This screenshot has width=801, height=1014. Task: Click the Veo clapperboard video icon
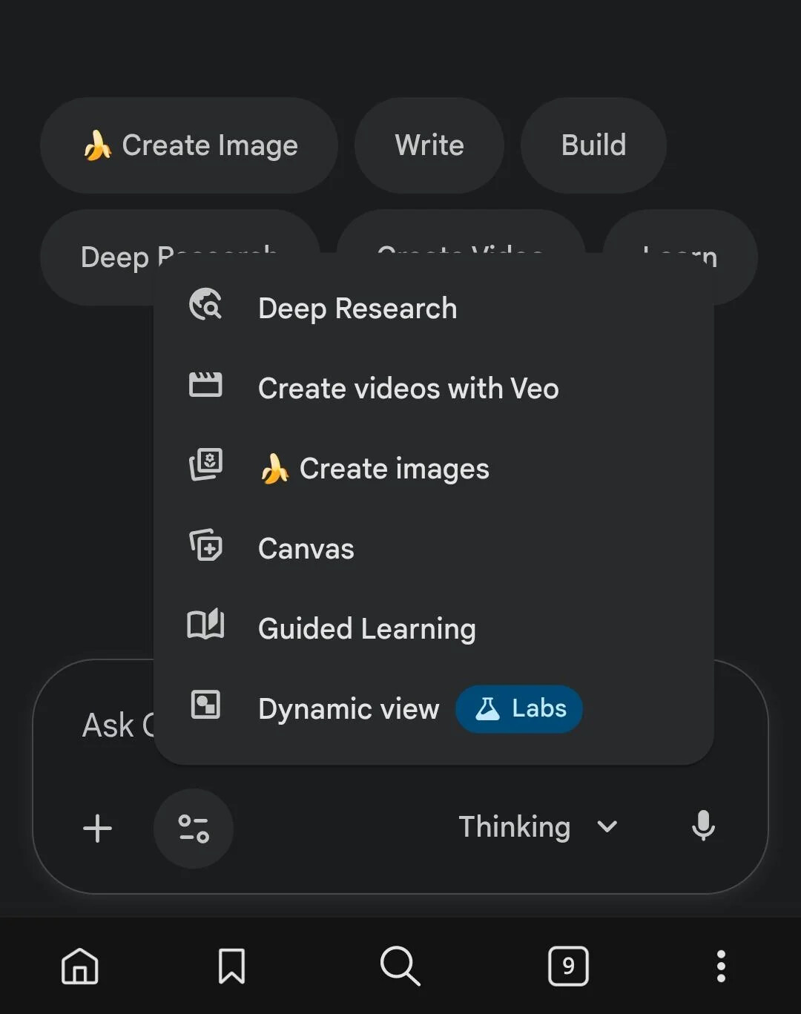(205, 385)
